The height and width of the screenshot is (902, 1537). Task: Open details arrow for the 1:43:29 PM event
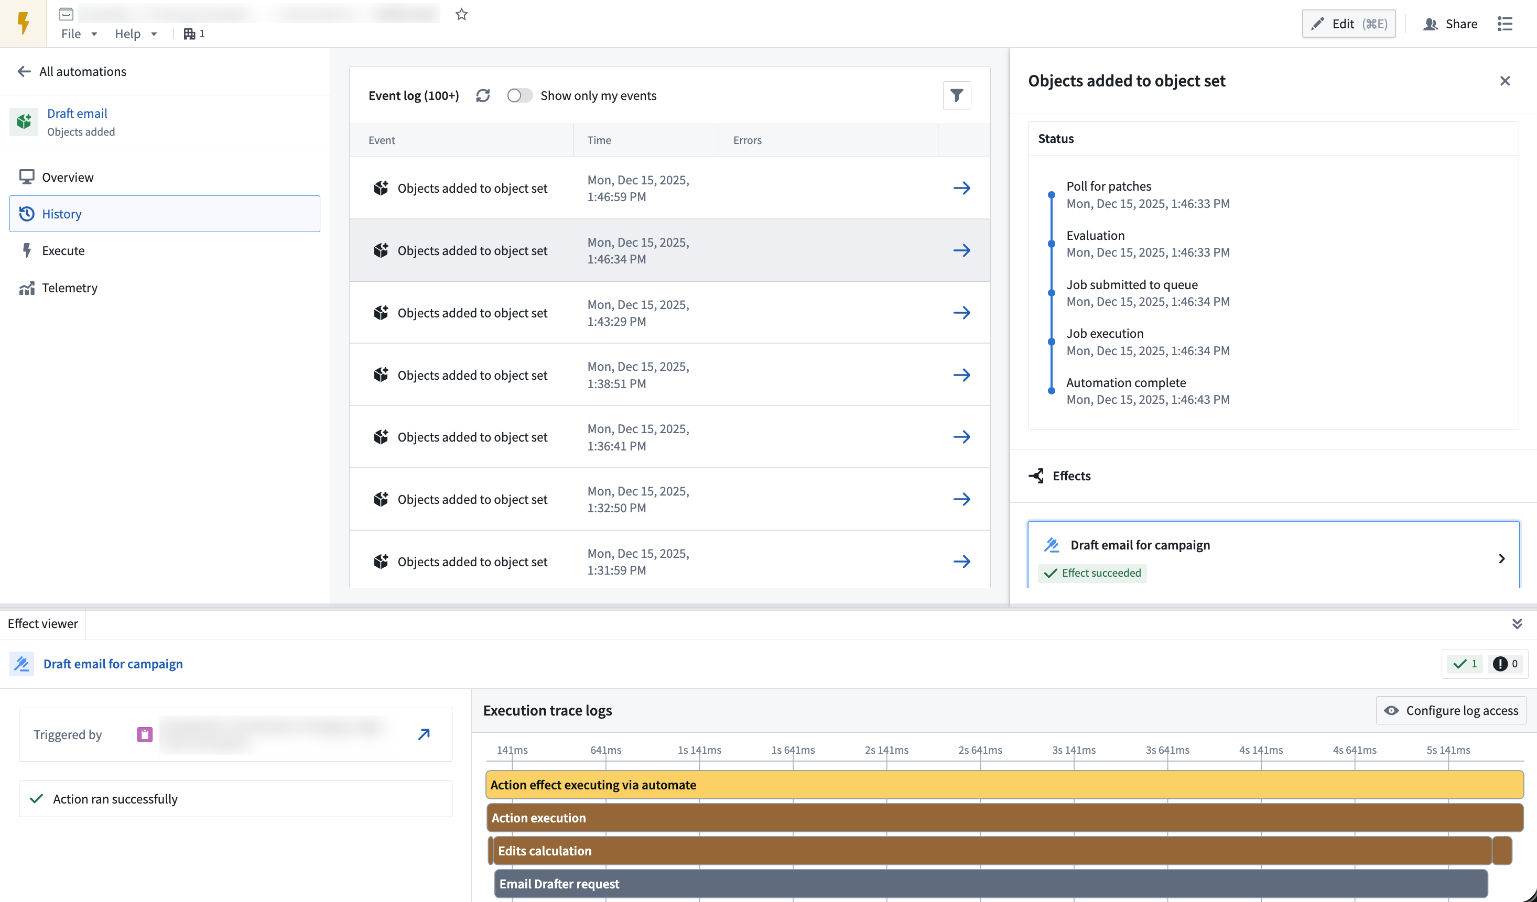(x=962, y=313)
